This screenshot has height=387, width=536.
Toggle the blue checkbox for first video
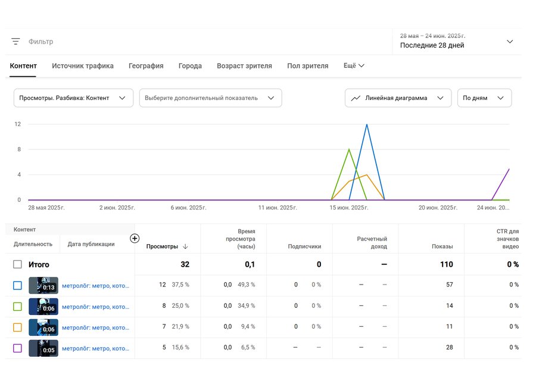pyautogui.click(x=17, y=285)
